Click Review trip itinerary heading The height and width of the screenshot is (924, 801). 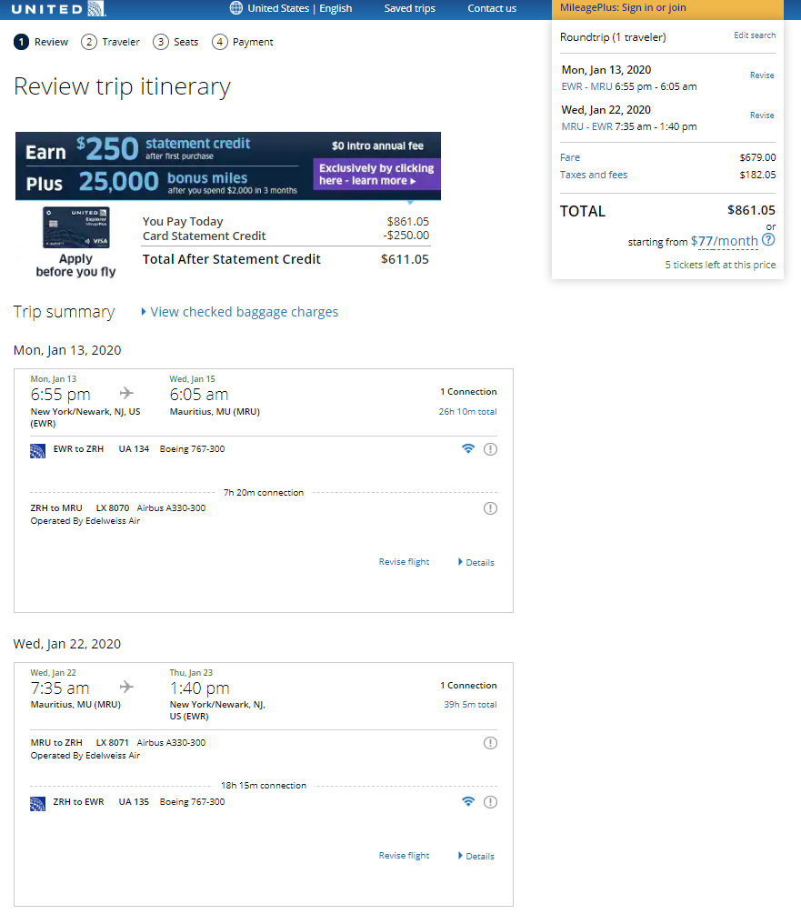pos(122,86)
